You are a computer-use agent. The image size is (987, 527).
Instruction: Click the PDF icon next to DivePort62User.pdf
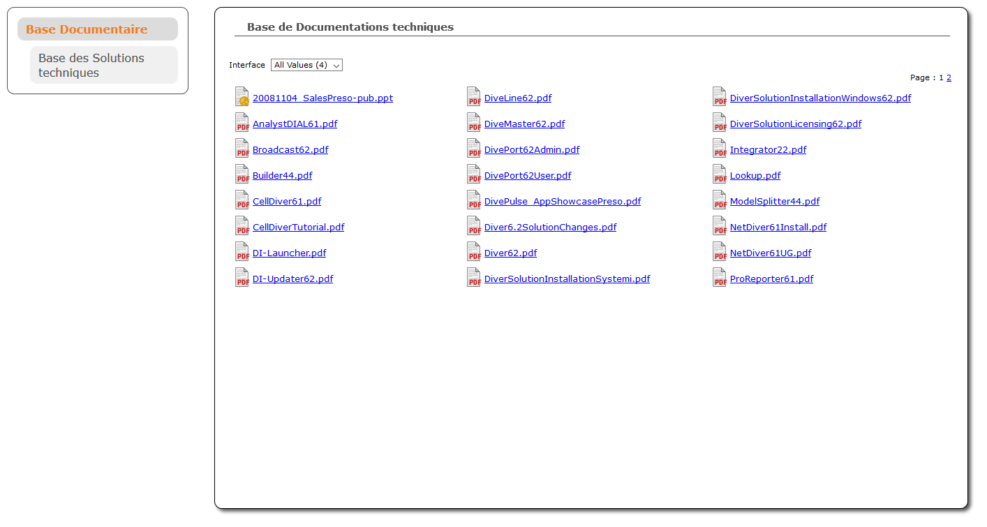point(474,174)
